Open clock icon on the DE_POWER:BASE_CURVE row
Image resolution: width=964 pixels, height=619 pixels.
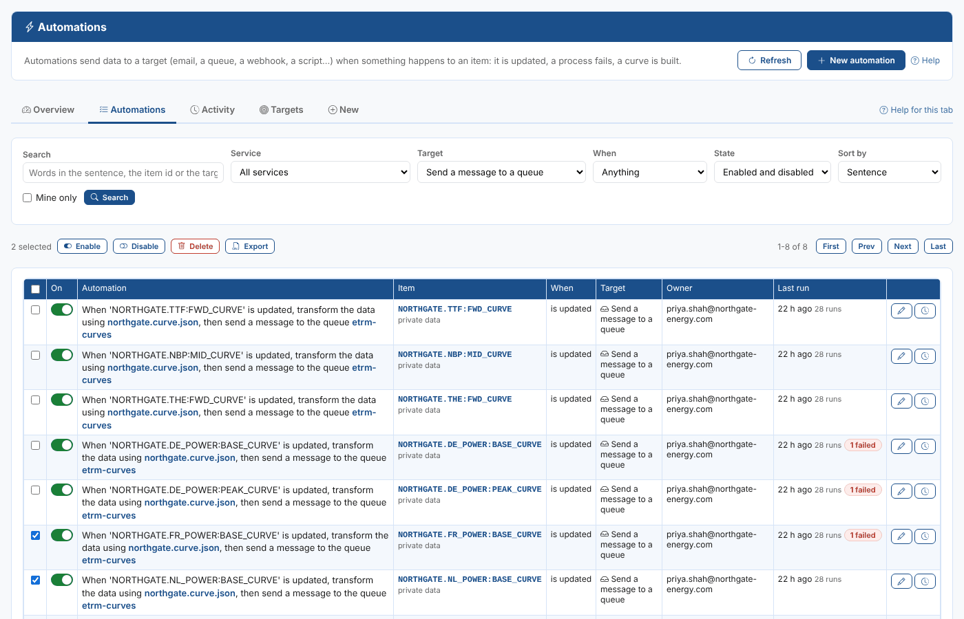point(925,446)
